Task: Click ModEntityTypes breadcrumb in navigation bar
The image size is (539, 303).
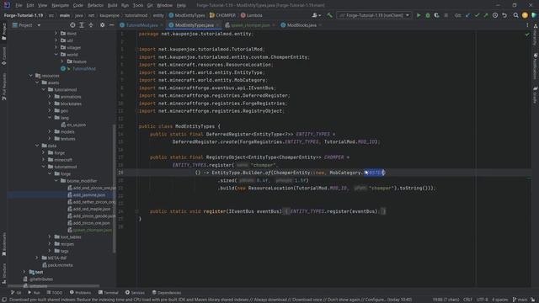Action: click(x=187, y=15)
